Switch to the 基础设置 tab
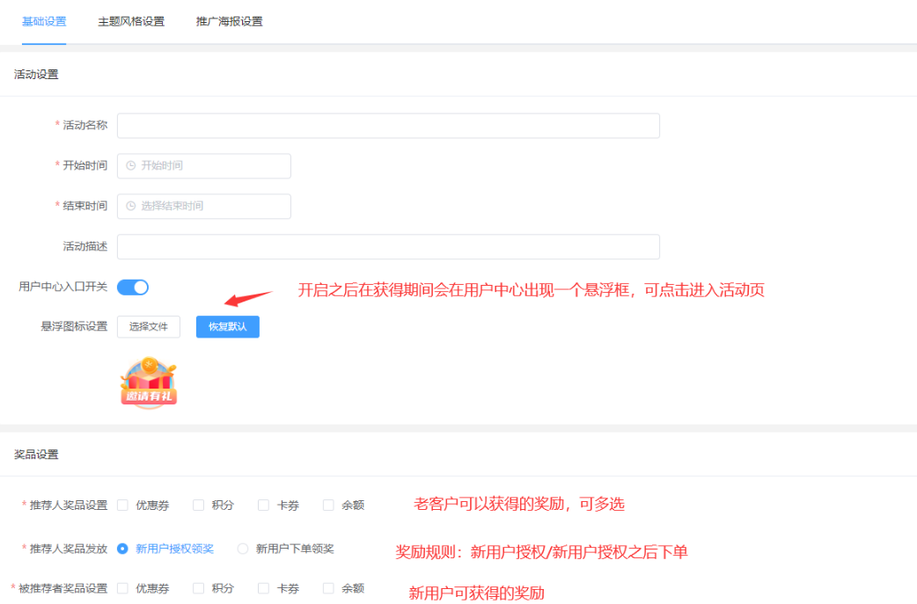Image resolution: width=917 pixels, height=604 pixels. point(44,22)
